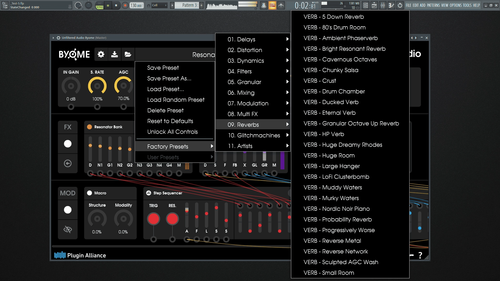Click the IN GAIN knob
The height and width of the screenshot is (281, 500).
click(x=71, y=86)
